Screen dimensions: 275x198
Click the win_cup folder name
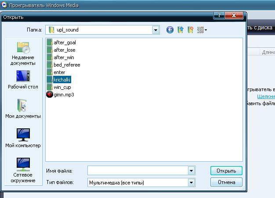point(62,87)
